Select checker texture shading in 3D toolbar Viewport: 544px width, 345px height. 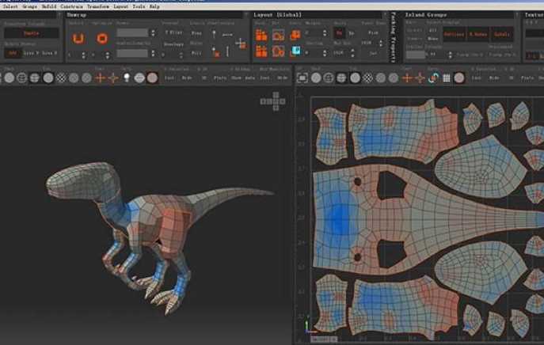(61, 78)
